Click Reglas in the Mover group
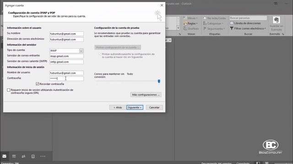This screenshot has height=164, width=293. [190, 23]
